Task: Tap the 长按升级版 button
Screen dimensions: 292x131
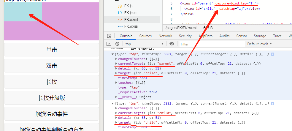Action: (x=52, y=98)
